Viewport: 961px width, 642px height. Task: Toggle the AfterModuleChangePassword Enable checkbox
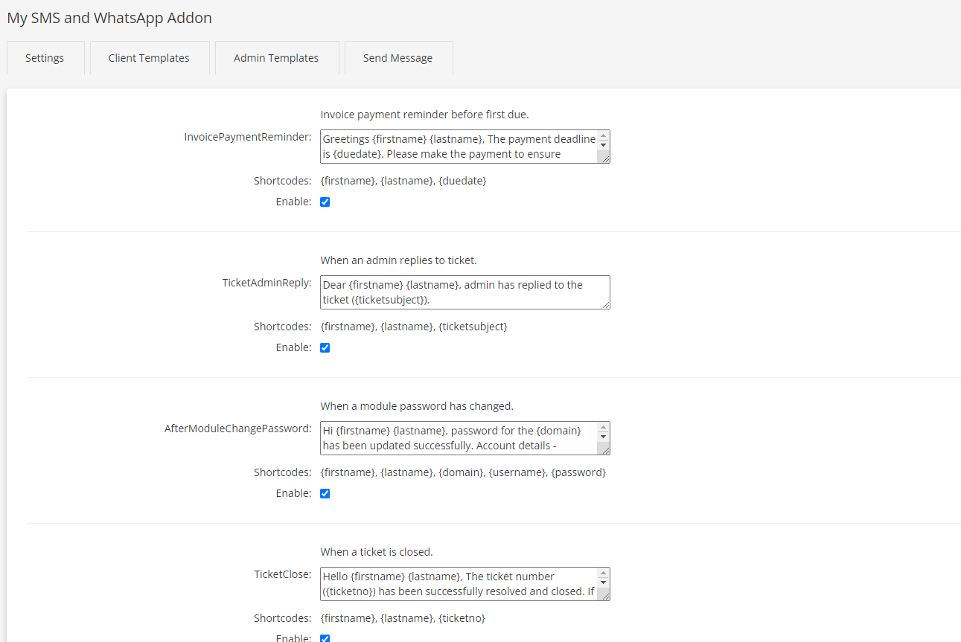click(x=325, y=493)
